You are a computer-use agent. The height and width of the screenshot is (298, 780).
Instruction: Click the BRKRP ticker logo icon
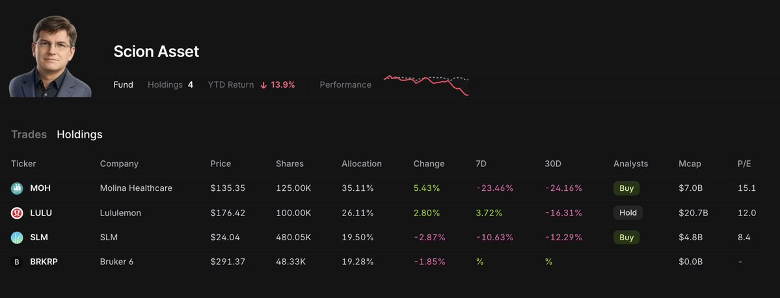[x=17, y=262]
